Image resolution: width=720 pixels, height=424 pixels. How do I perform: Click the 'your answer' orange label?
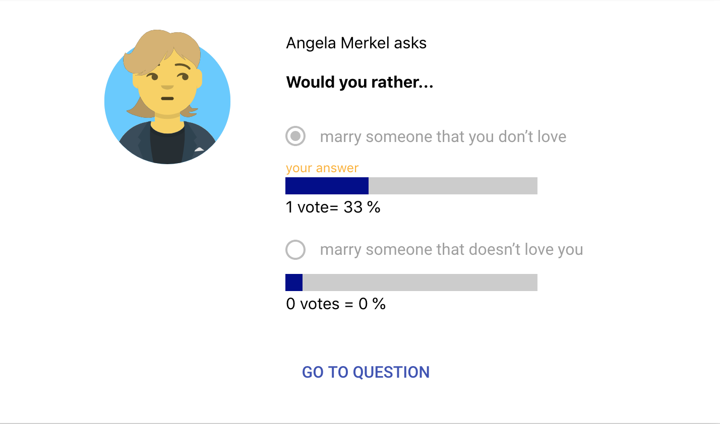[322, 168]
